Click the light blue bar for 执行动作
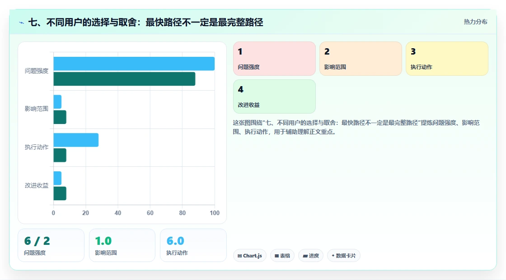This screenshot has width=506, height=280. pos(76,140)
